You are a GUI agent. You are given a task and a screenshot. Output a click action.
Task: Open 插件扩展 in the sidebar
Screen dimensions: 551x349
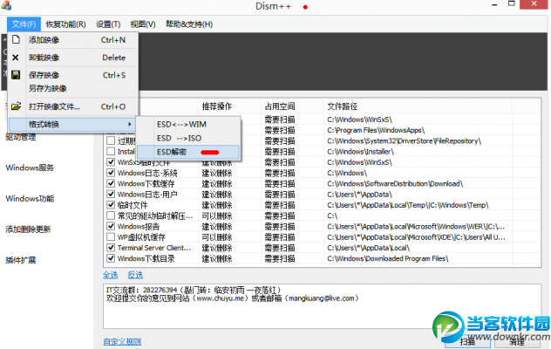point(21,260)
